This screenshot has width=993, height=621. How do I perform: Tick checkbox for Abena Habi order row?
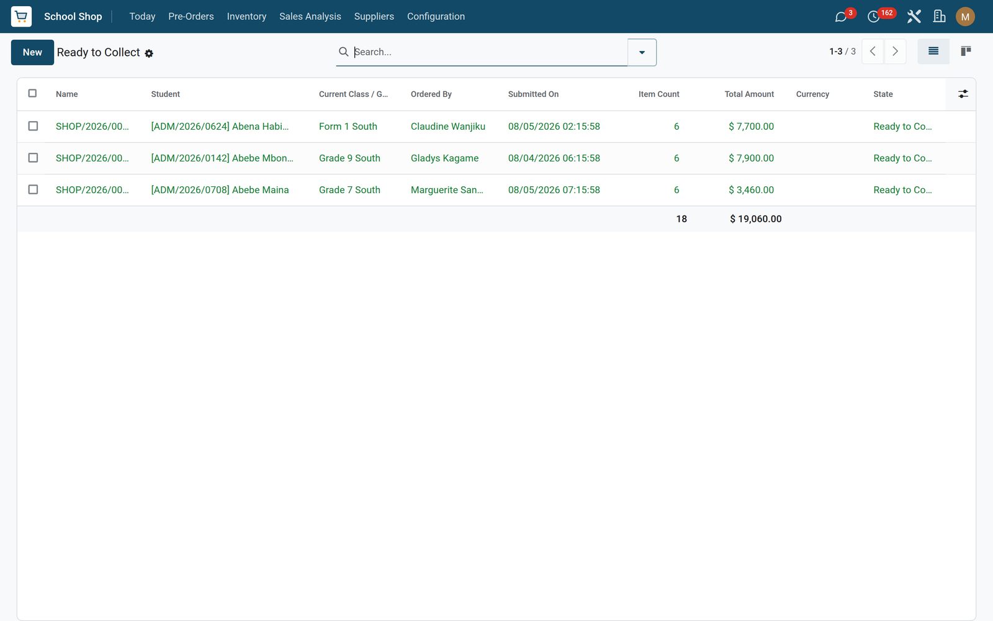coord(33,126)
